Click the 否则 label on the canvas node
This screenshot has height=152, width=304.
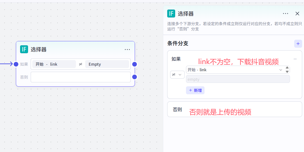(24, 77)
